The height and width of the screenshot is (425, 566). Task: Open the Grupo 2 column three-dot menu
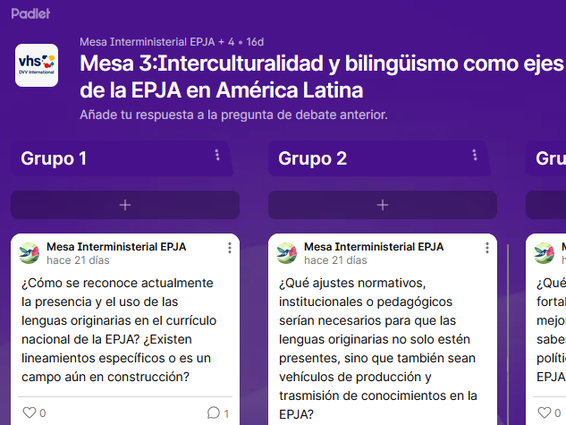(474, 156)
